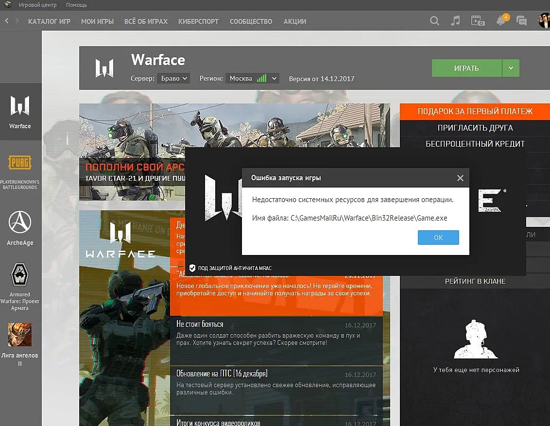
Task: Click Недостаточно системных ресурсов error message
Action: (353, 200)
